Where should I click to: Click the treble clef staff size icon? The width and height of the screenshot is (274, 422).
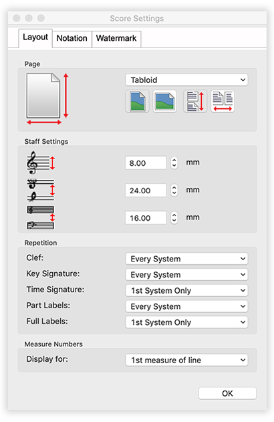click(41, 163)
